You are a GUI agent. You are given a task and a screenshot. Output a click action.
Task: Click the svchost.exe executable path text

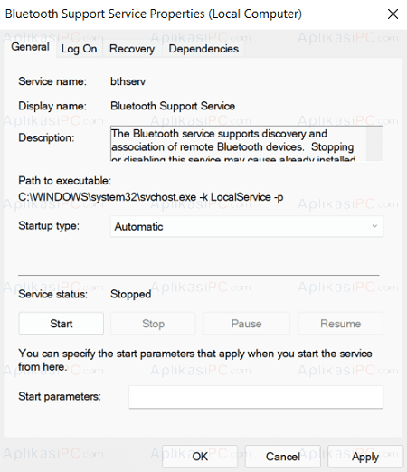[151, 197]
